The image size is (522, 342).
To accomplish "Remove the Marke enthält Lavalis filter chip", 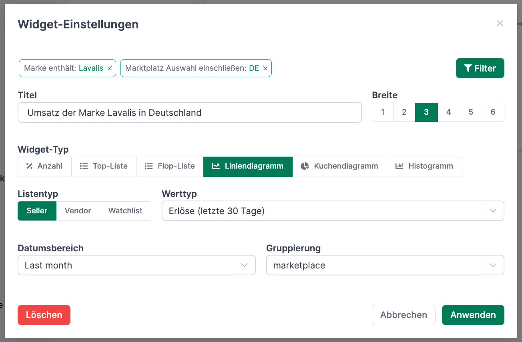I will point(110,68).
